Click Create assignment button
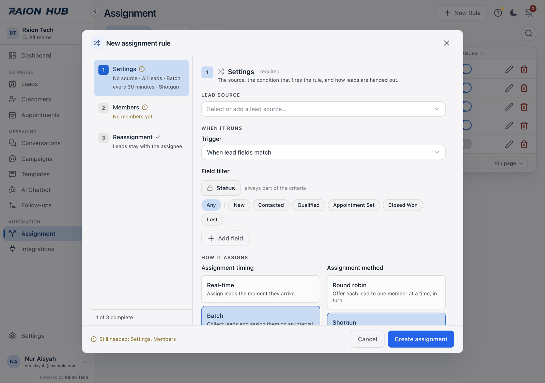 pos(421,339)
